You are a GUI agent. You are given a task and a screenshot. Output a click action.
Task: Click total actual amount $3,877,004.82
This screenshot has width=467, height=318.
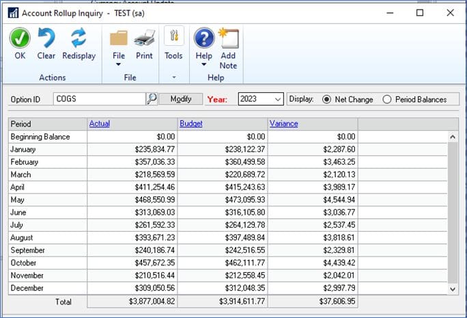click(x=152, y=302)
